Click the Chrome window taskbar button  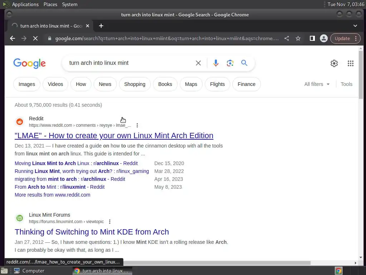[x=102, y=271]
